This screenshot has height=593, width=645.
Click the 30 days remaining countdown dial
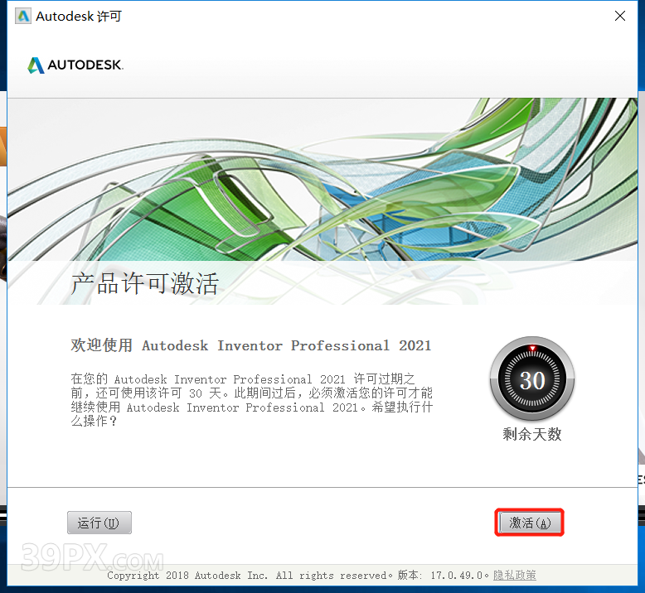point(532,378)
